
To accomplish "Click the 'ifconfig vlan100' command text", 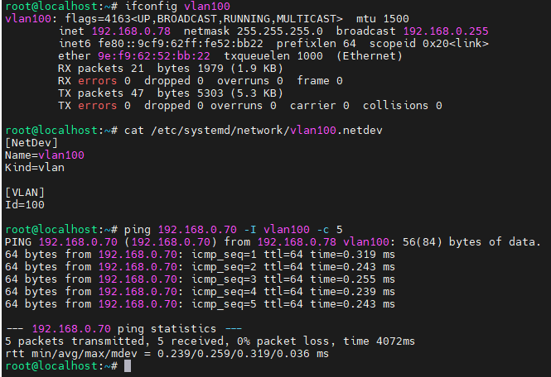I will pyautogui.click(x=177, y=7).
